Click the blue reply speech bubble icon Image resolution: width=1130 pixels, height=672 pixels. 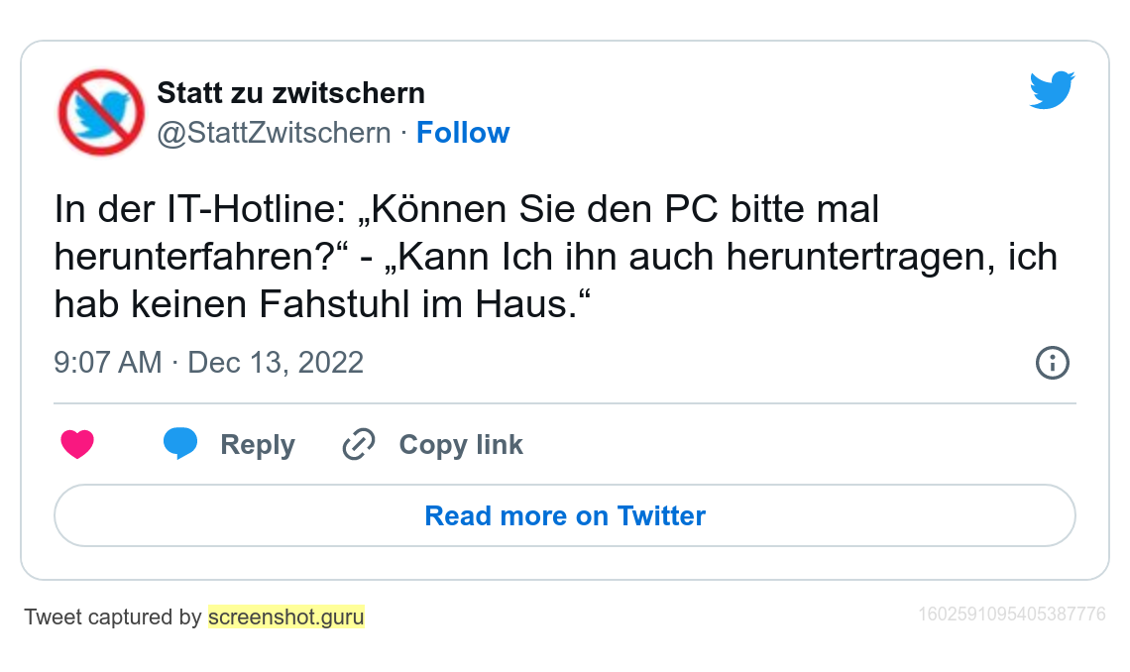click(179, 443)
